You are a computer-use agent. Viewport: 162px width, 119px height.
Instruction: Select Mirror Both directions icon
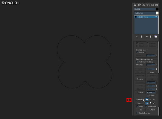154,103
